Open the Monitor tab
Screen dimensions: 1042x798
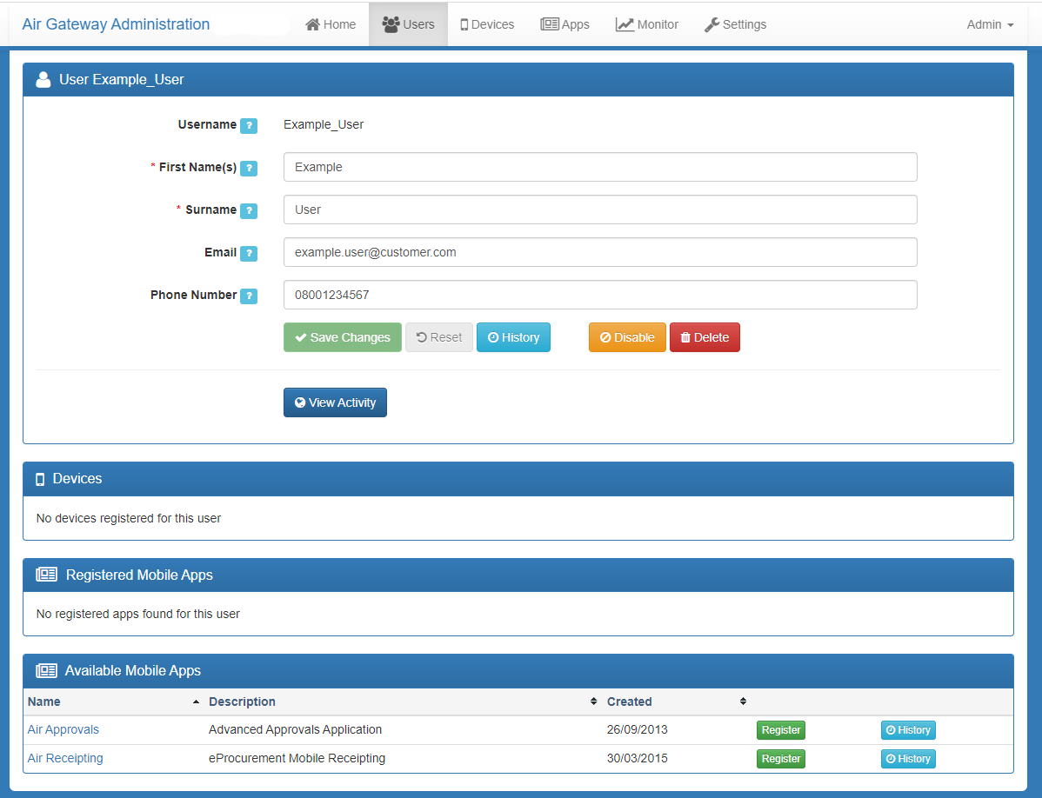(x=646, y=24)
